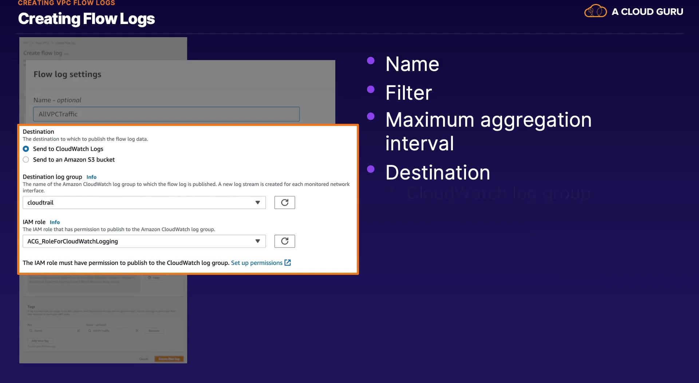Refresh the destination log group list
The height and width of the screenshot is (383, 699).
[284, 202]
